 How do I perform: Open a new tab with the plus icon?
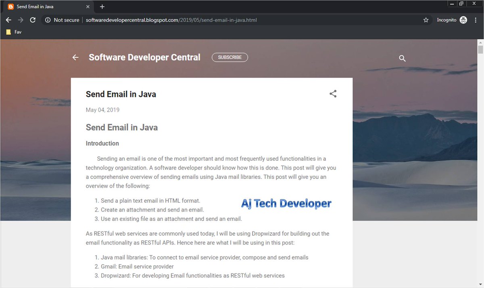tap(102, 7)
